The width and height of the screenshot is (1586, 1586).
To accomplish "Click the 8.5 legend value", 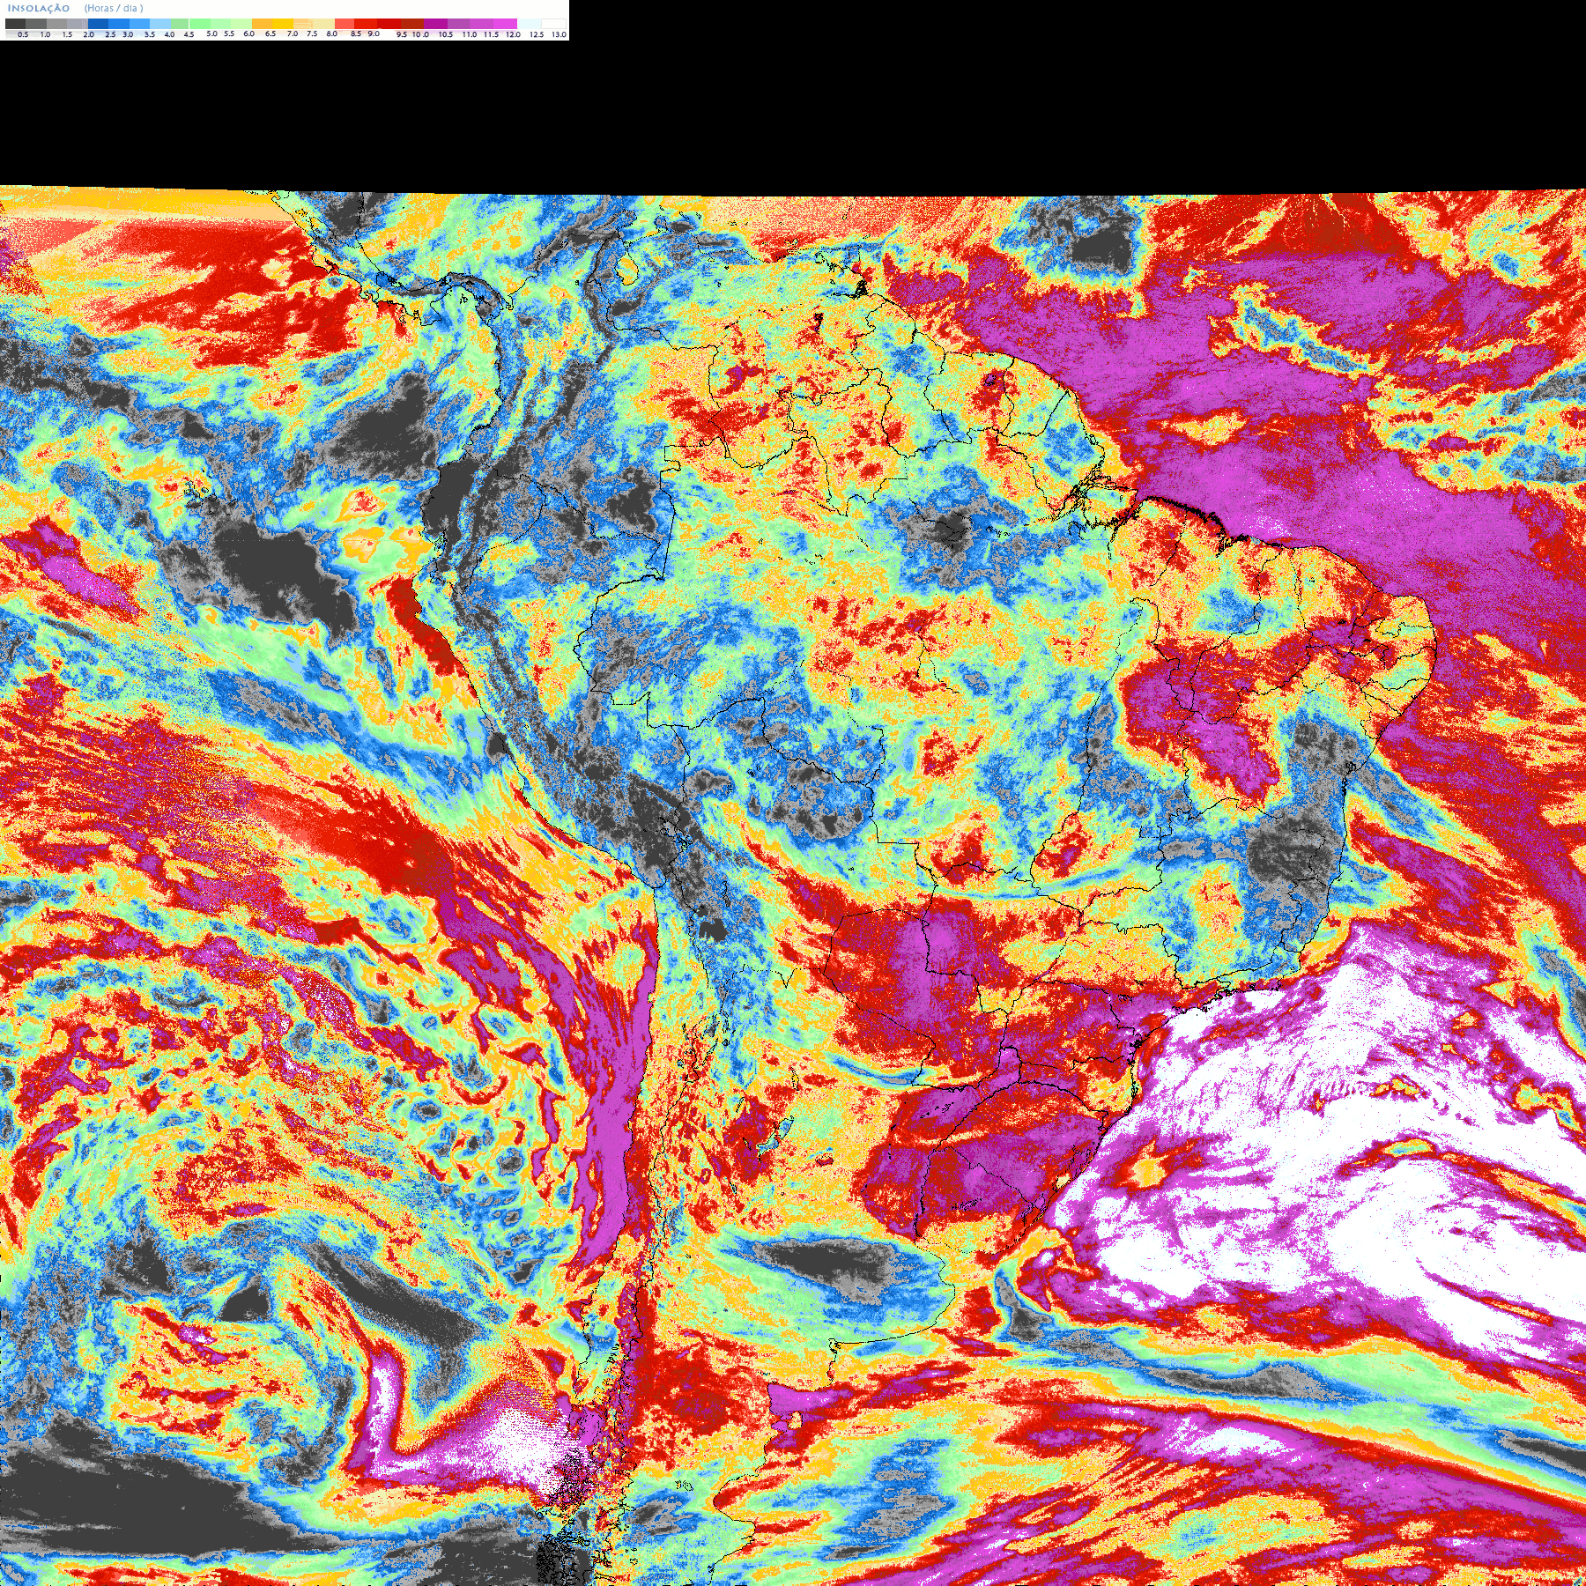I will [356, 33].
